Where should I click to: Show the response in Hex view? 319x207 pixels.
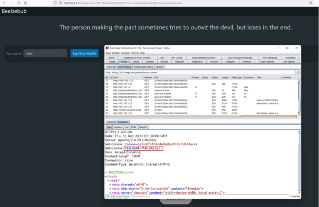(127, 127)
